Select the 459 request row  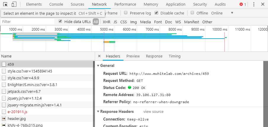(x=46, y=64)
